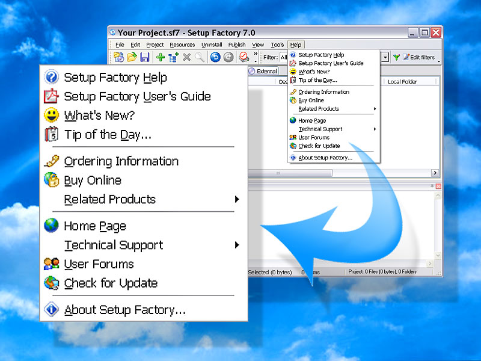
Task: Click the blue Undo arrow icon
Action: pos(215,57)
